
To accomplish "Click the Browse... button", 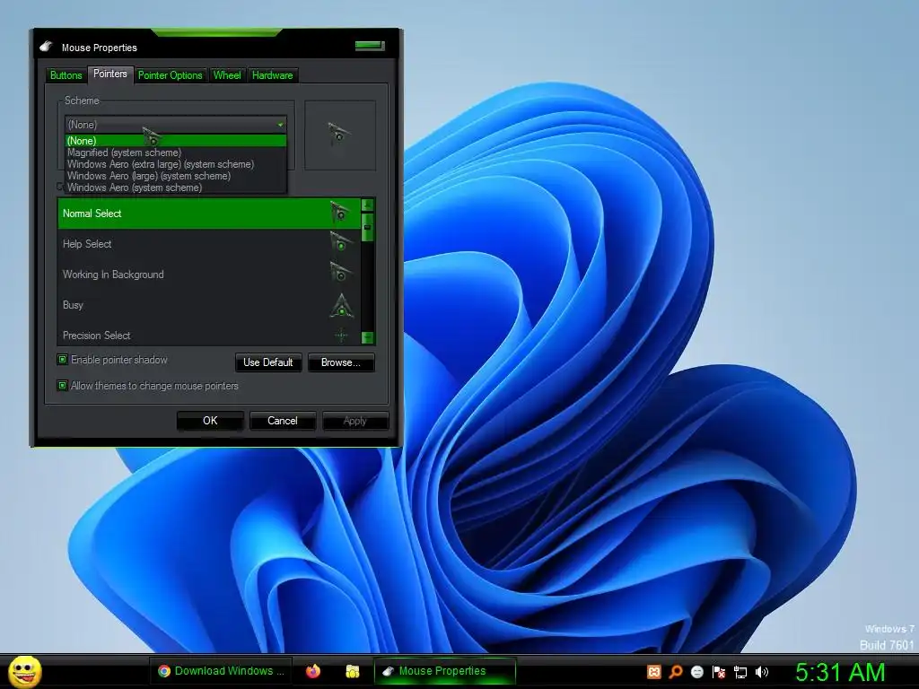I will pos(340,362).
